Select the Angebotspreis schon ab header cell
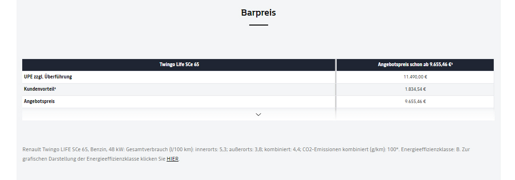Viewport: 515px width, 180px height. pyautogui.click(x=415, y=65)
